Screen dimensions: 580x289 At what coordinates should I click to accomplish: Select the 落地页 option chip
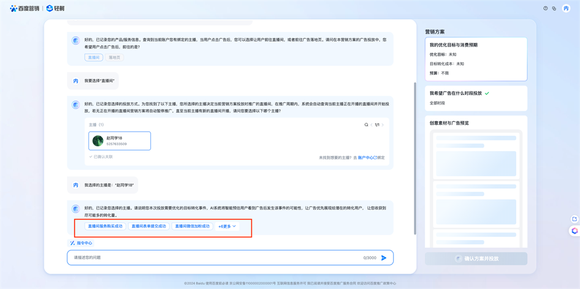tap(115, 58)
